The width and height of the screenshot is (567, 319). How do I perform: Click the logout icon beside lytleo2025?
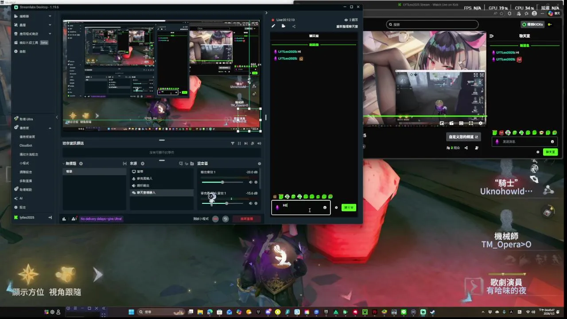click(50, 218)
